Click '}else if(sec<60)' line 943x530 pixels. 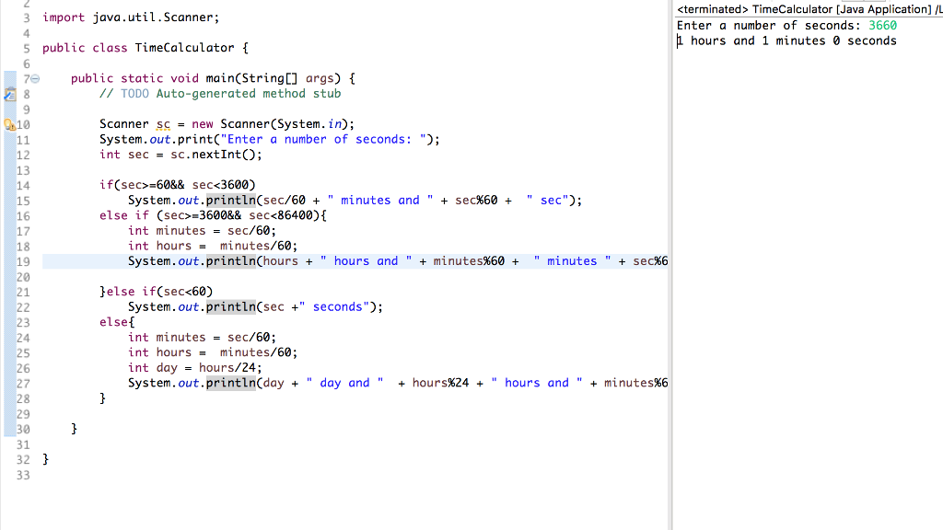pos(157,292)
